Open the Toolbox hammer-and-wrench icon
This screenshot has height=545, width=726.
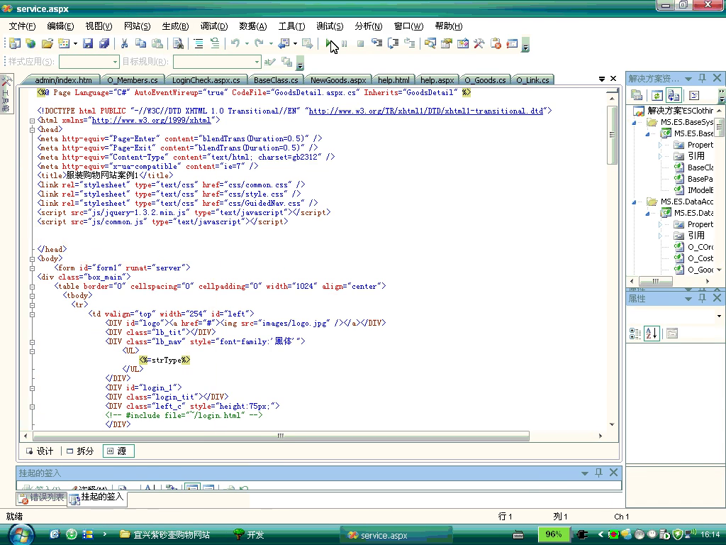479,43
